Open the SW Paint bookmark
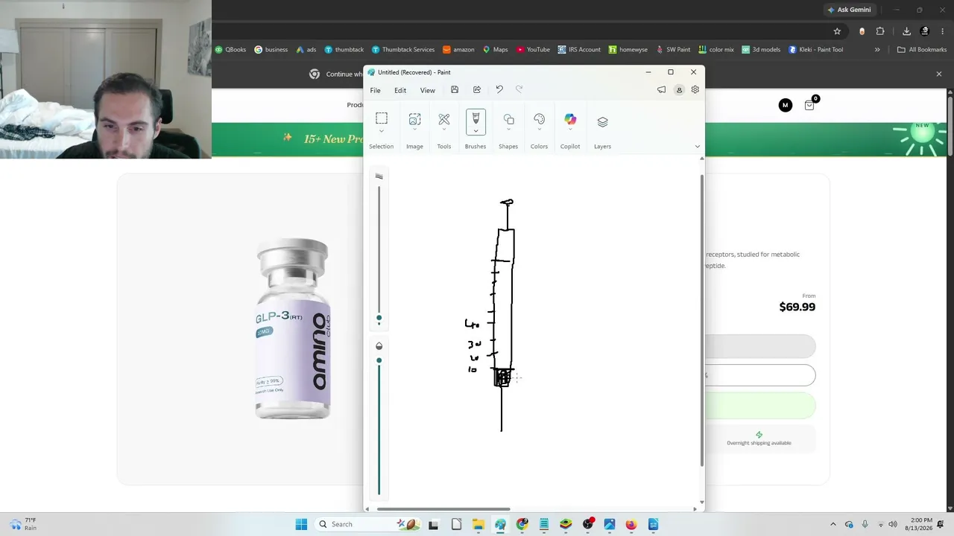This screenshot has width=954, height=536. coord(672,50)
